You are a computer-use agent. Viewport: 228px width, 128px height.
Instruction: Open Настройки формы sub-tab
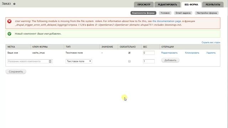coord(207,13)
